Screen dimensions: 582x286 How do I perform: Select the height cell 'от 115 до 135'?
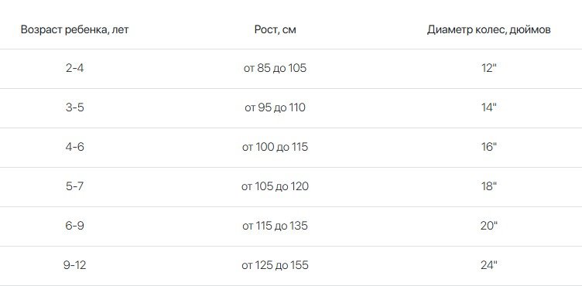coord(275,226)
